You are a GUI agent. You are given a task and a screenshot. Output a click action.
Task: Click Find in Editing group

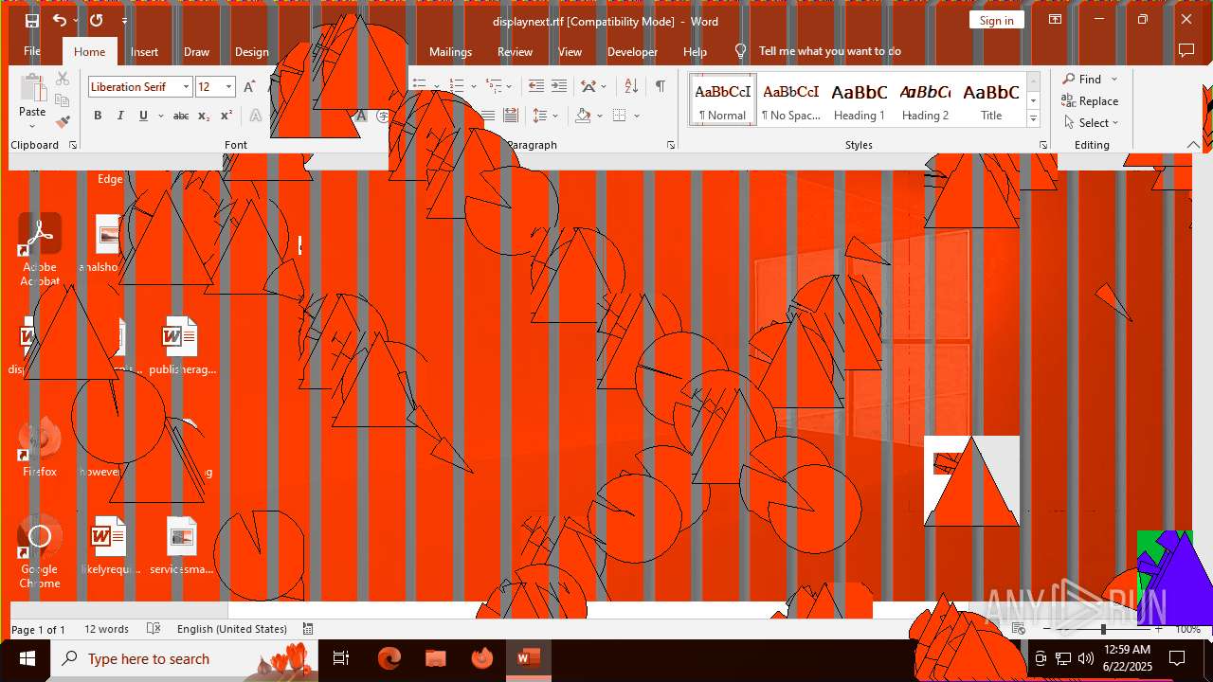click(x=1081, y=80)
